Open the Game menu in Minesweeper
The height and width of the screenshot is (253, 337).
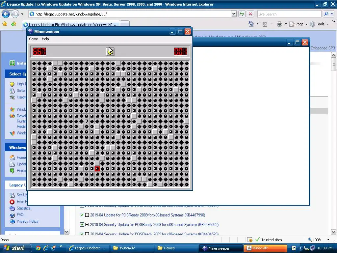click(34, 39)
